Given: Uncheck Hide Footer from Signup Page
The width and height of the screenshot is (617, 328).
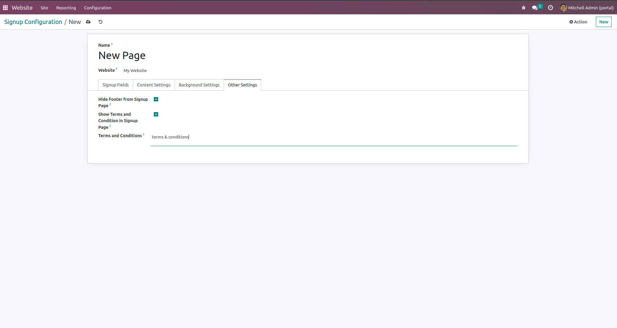Looking at the screenshot, I should click(156, 99).
